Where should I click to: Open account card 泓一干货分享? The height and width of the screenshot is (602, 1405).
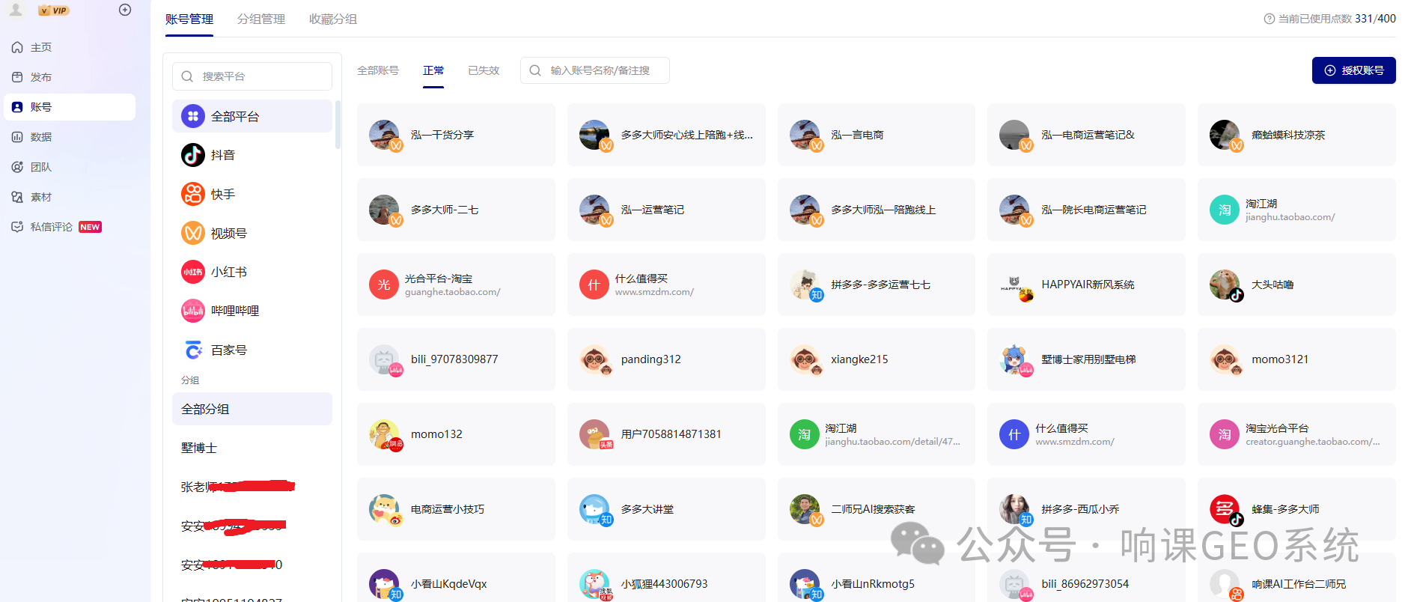click(x=456, y=135)
